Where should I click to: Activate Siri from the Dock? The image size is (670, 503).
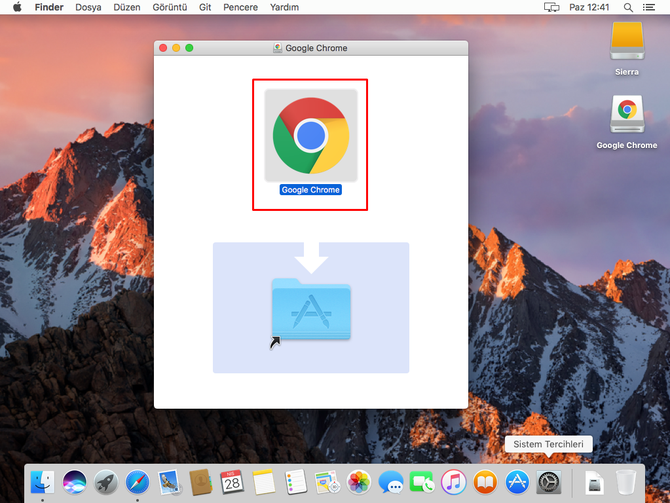[74, 482]
